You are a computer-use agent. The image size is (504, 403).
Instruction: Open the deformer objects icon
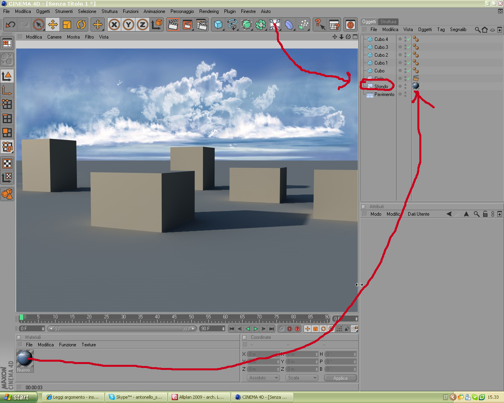pos(289,25)
